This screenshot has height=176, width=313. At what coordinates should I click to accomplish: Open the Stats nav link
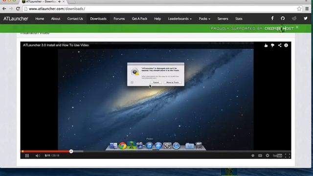click(239, 19)
